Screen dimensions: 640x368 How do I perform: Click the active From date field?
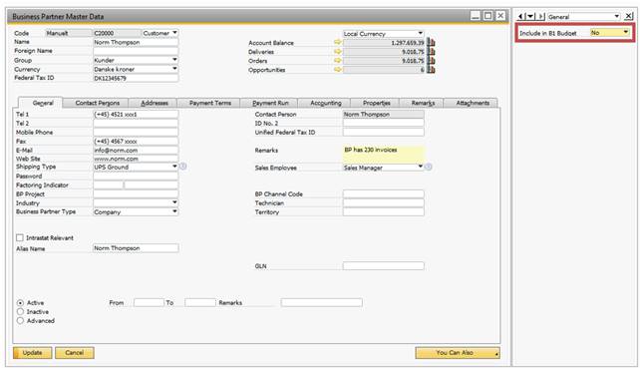point(149,302)
